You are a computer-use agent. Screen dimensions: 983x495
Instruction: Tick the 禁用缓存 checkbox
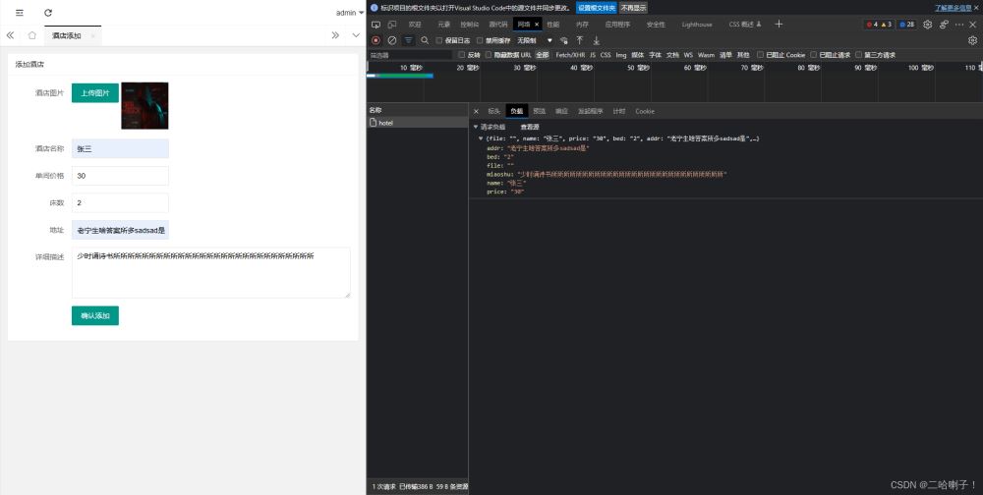point(479,40)
